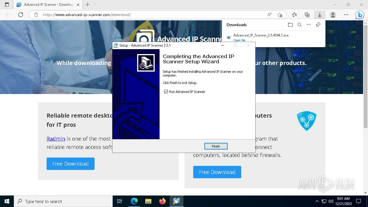Open the notification center icon
The width and height of the screenshot is (368, 207).
tap(359, 201)
